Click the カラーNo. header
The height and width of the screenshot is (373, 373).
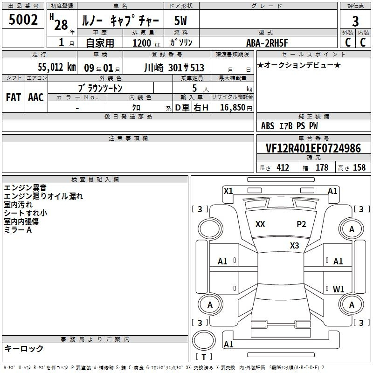[77, 97]
